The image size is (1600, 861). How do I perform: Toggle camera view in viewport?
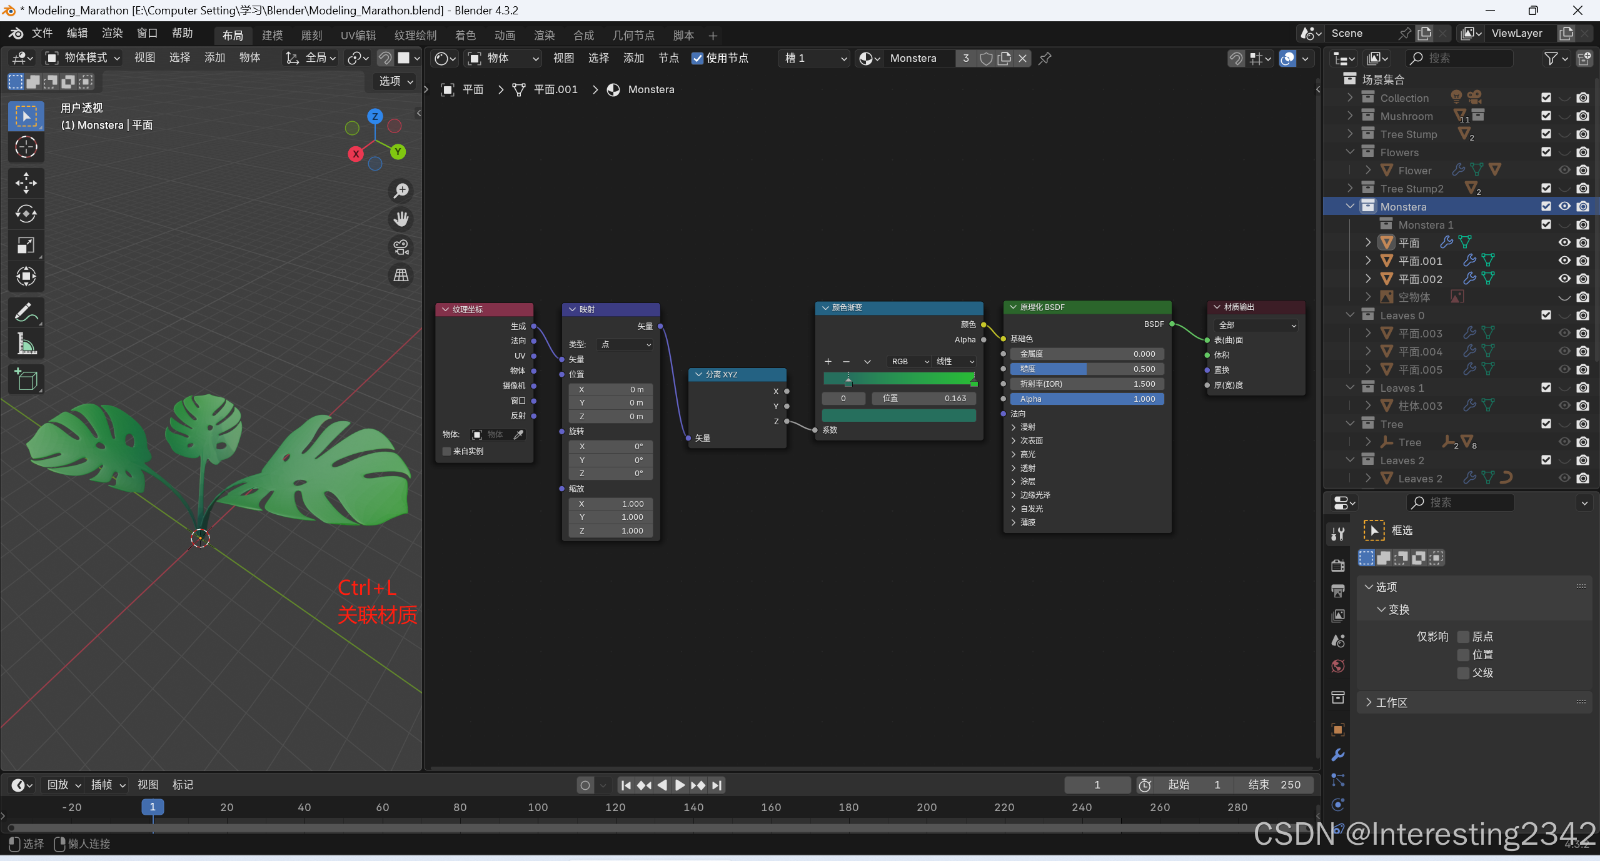point(401,247)
